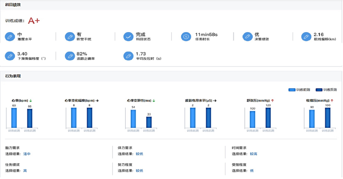Toggle the 训练前测 legend swatch
343x179 pixels.
[292, 90]
